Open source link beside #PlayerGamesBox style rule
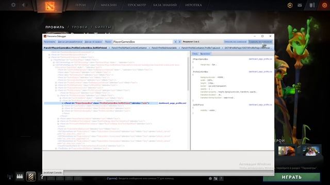 coord(260,59)
